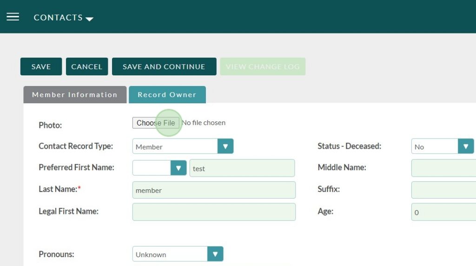Click the Suffix input field

click(x=443, y=190)
